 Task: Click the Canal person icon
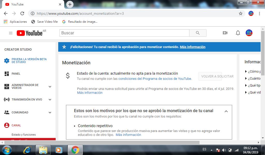tap(7, 125)
